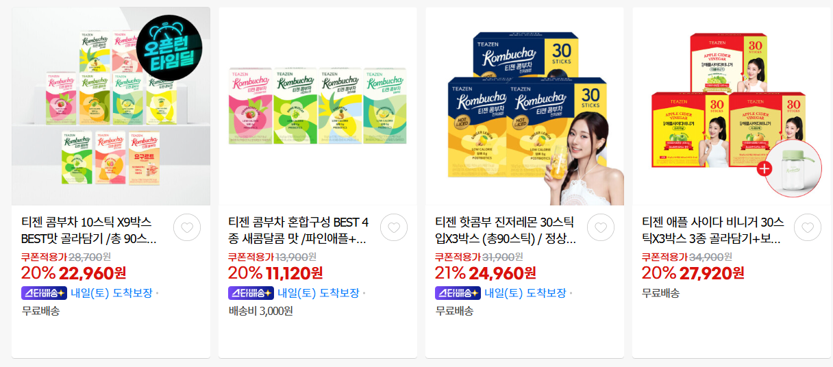Toggle wishlist heart on Kombucha 10-stick X9 box
The image size is (833, 367).
tap(187, 227)
